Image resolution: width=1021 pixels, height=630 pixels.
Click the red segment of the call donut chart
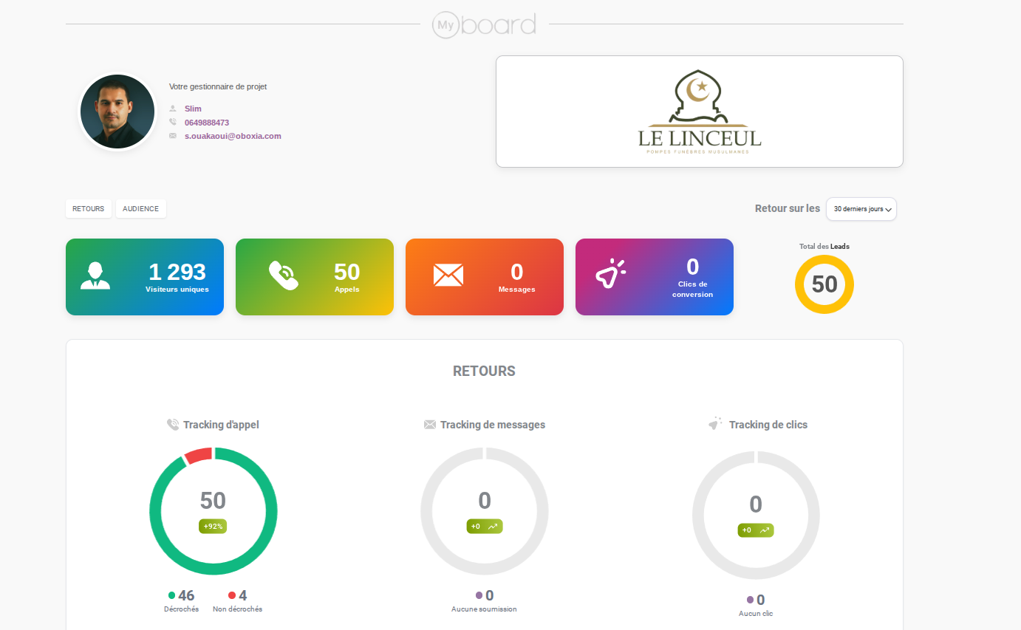(x=198, y=455)
